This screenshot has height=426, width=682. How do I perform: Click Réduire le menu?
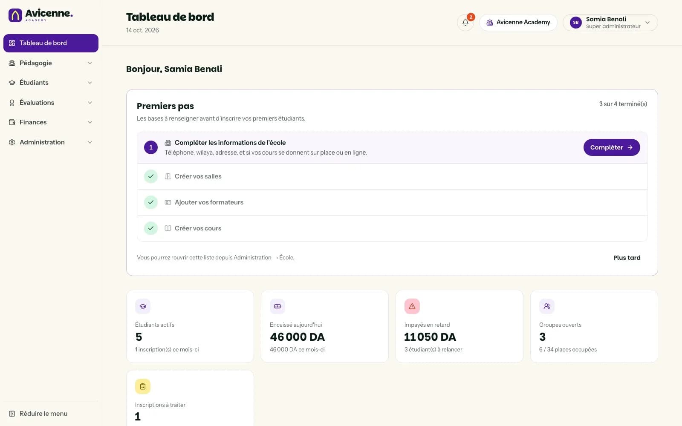click(x=51, y=414)
